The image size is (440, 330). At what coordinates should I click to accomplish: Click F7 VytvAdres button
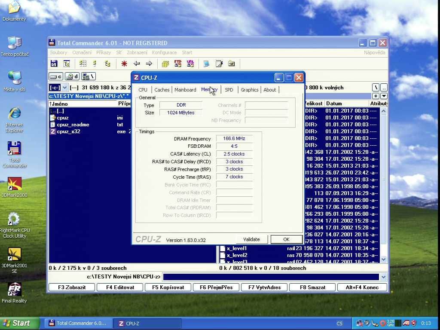point(264,287)
